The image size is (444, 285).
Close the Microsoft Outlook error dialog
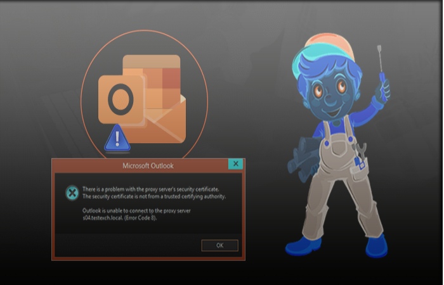coord(235,163)
